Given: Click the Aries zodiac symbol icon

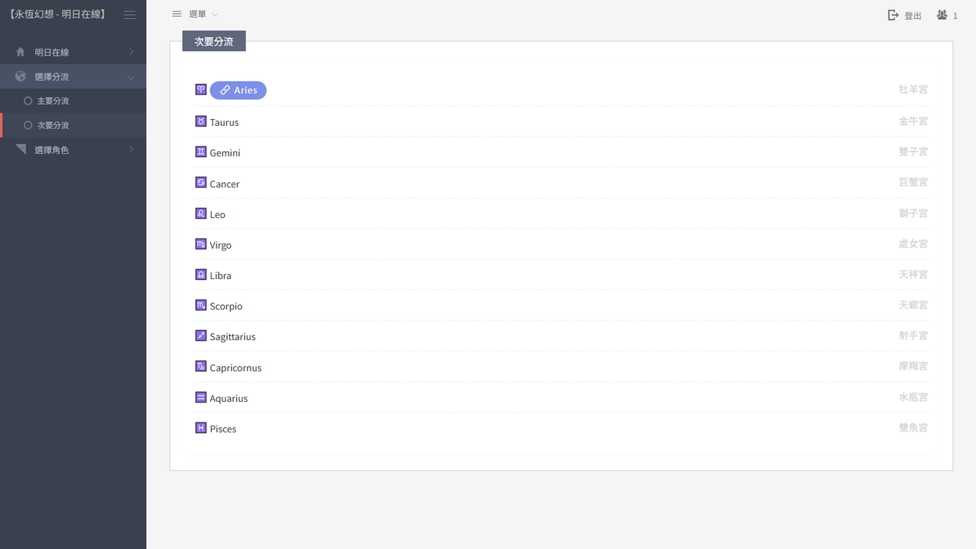Looking at the screenshot, I should [201, 89].
